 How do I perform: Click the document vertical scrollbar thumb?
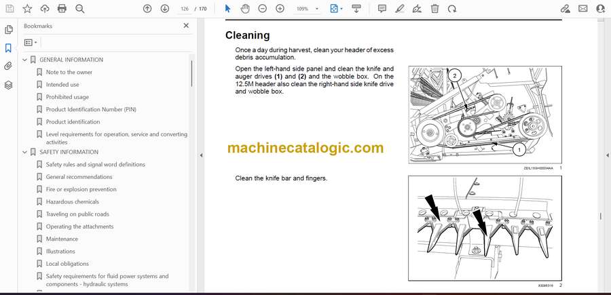tap(601, 216)
